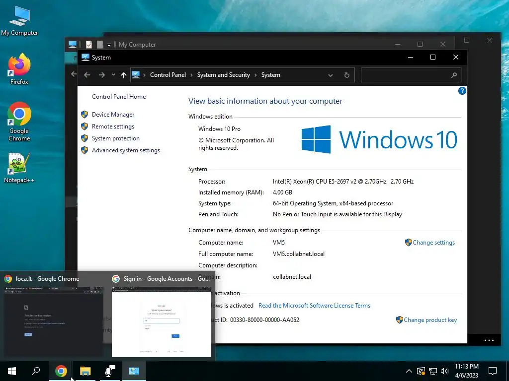Viewport: 509px width, 381px height.
Task: Click System and Security breadcrumb
Action: click(223, 75)
